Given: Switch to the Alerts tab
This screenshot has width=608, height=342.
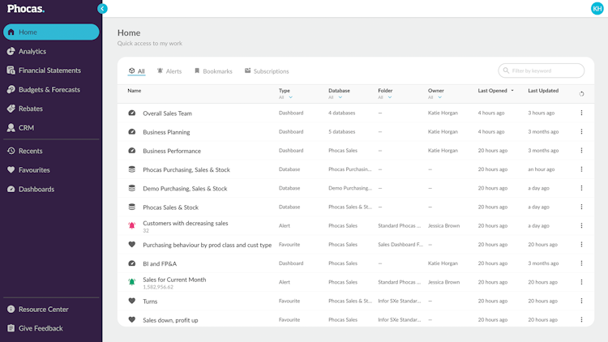Looking at the screenshot, I should (x=169, y=71).
